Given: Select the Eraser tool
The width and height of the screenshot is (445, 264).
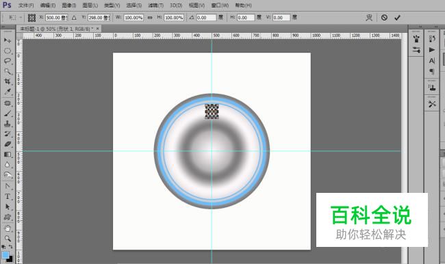Looking at the screenshot, I should [8, 144].
